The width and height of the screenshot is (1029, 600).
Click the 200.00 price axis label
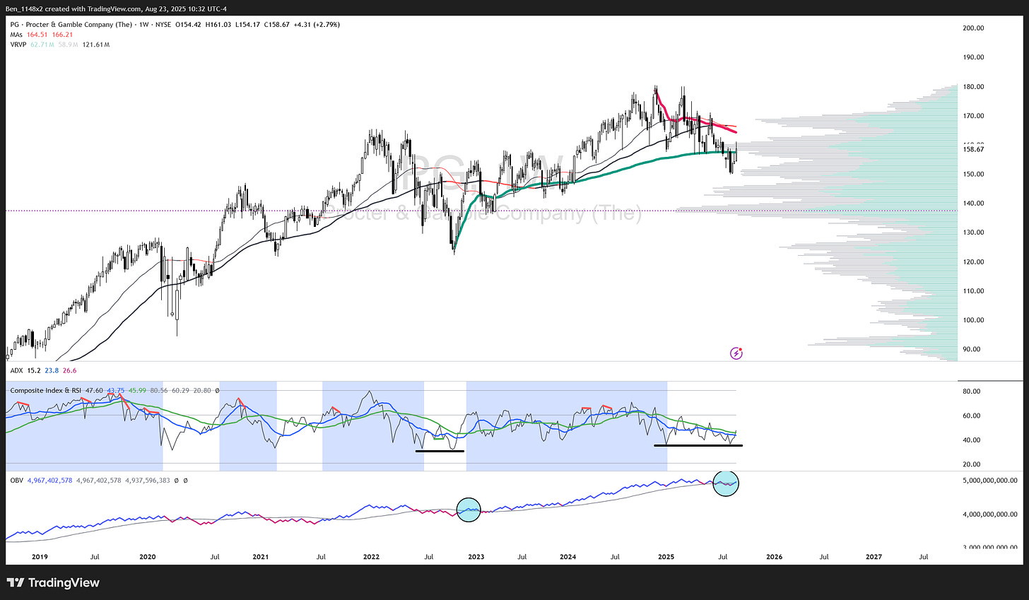pyautogui.click(x=973, y=28)
